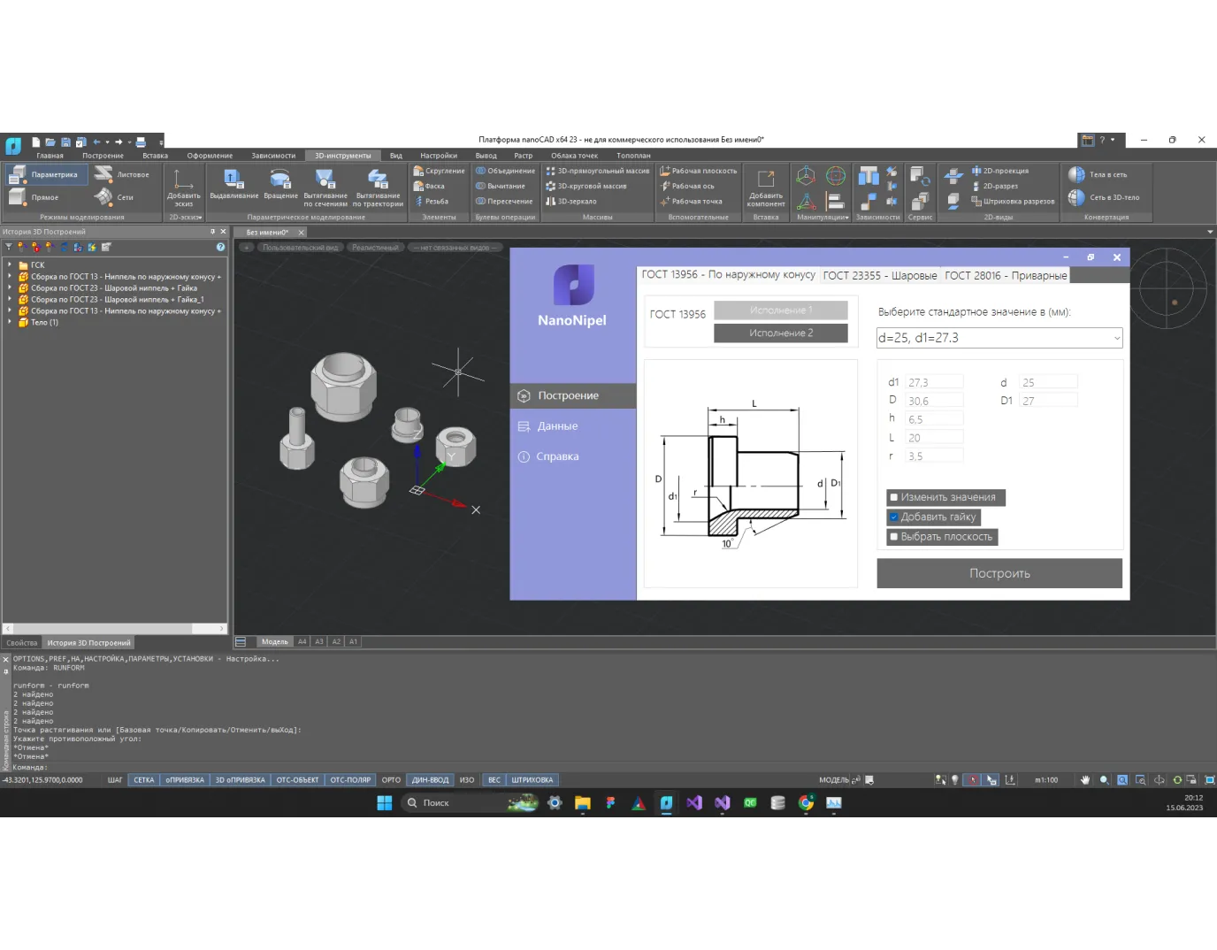Switch to the Зависимости ribbon tab
1217x950 pixels.
pyautogui.click(x=273, y=156)
